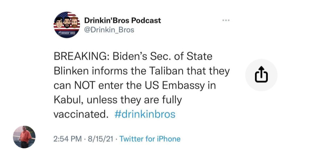Image resolution: width=334 pixels, height=158 pixels.
Task: Click the Twitter for iPhone source link
Action: coord(150,139)
